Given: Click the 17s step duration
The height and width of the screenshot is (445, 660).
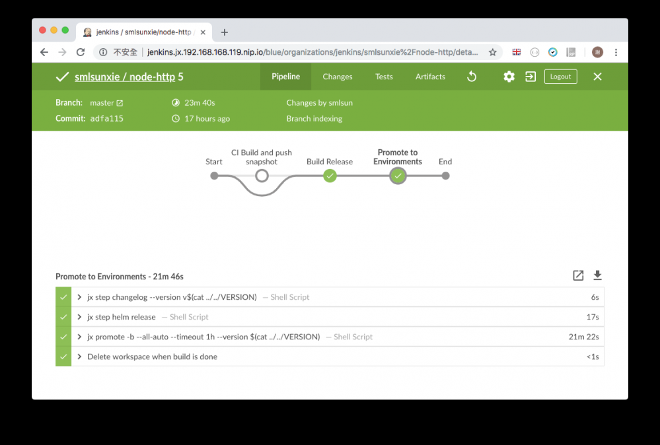Looking at the screenshot, I should coord(593,317).
